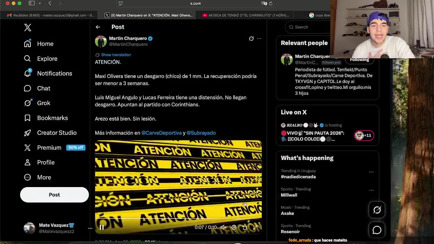Open Martin Charquero's profile name
The height and width of the screenshot is (244, 434).
click(x=128, y=38)
